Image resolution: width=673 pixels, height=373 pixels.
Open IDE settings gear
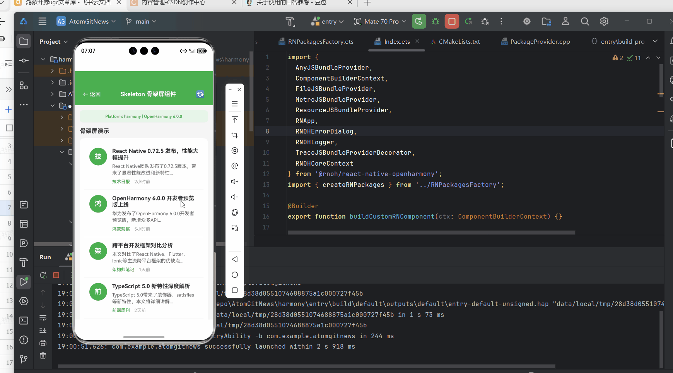pyautogui.click(x=604, y=21)
